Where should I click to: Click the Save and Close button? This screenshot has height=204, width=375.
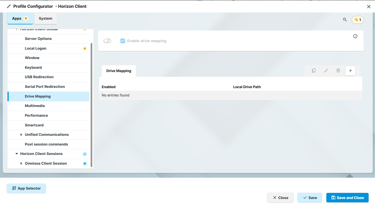(347, 197)
